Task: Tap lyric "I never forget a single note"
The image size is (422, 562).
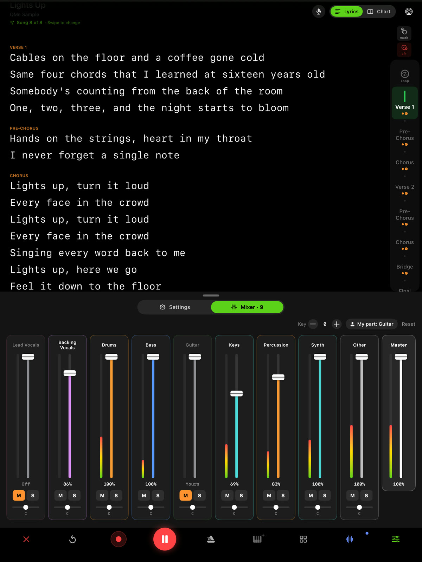Action: [x=95, y=155]
